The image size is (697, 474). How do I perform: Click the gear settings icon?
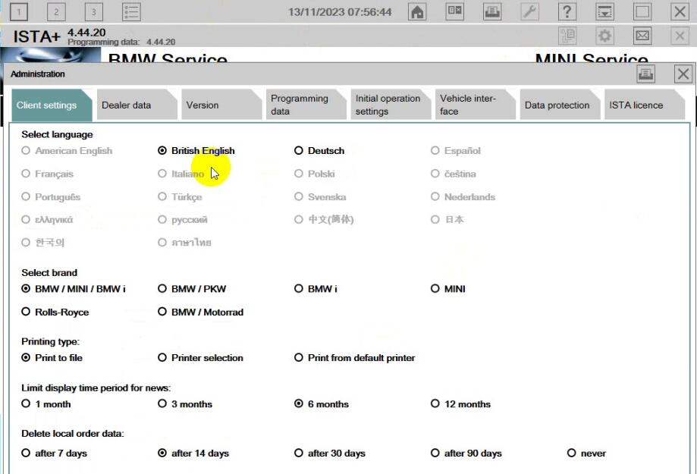click(604, 36)
